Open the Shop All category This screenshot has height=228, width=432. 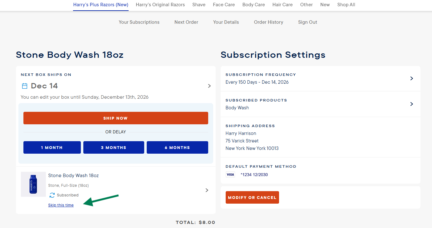tap(346, 5)
